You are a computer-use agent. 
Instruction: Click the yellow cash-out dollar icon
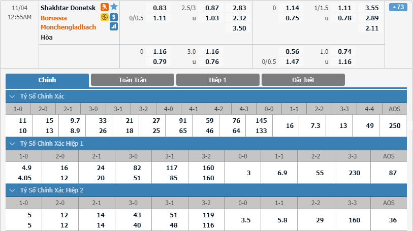coord(105,17)
